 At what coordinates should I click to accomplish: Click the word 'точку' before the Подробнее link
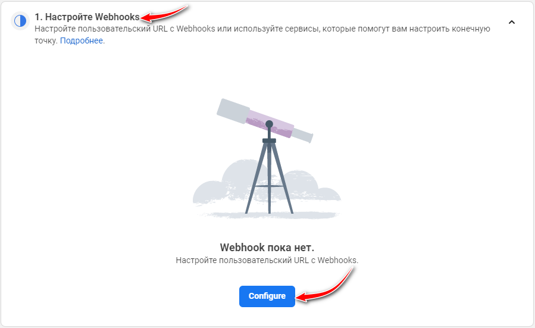click(46, 40)
